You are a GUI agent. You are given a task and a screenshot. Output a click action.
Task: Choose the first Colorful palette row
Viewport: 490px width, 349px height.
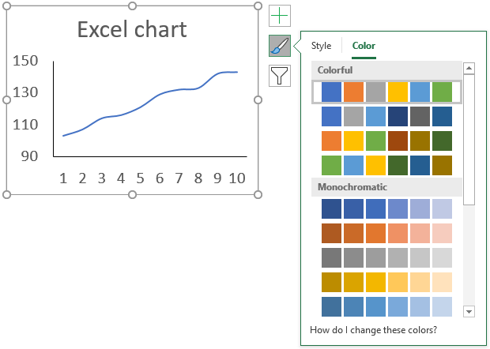click(386, 92)
